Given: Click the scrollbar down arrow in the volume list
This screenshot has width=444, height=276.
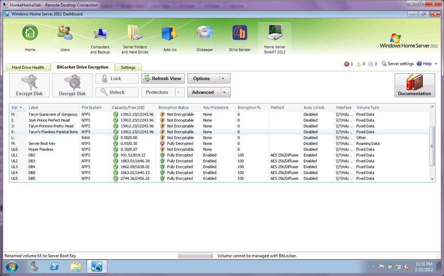Looking at the screenshot, I should click(432, 179).
